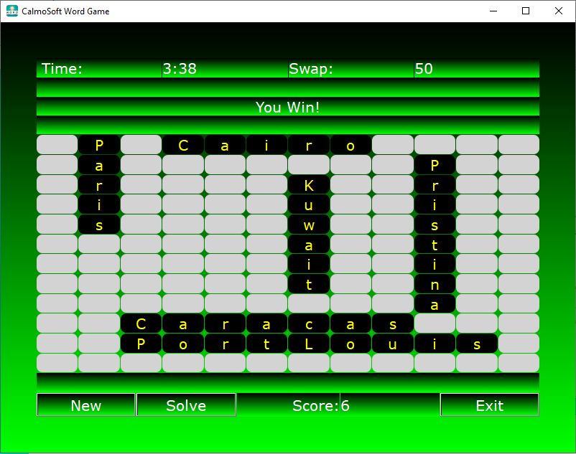
Task: Click the "You Win!" banner
Action: [288, 108]
